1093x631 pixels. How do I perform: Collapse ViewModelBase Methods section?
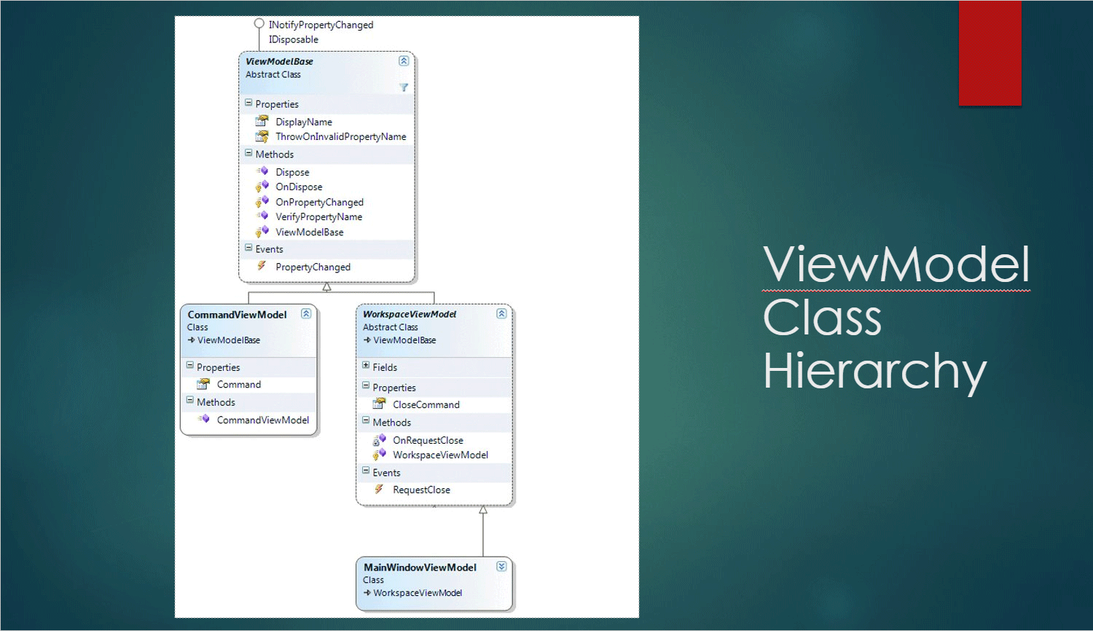(x=248, y=154)
